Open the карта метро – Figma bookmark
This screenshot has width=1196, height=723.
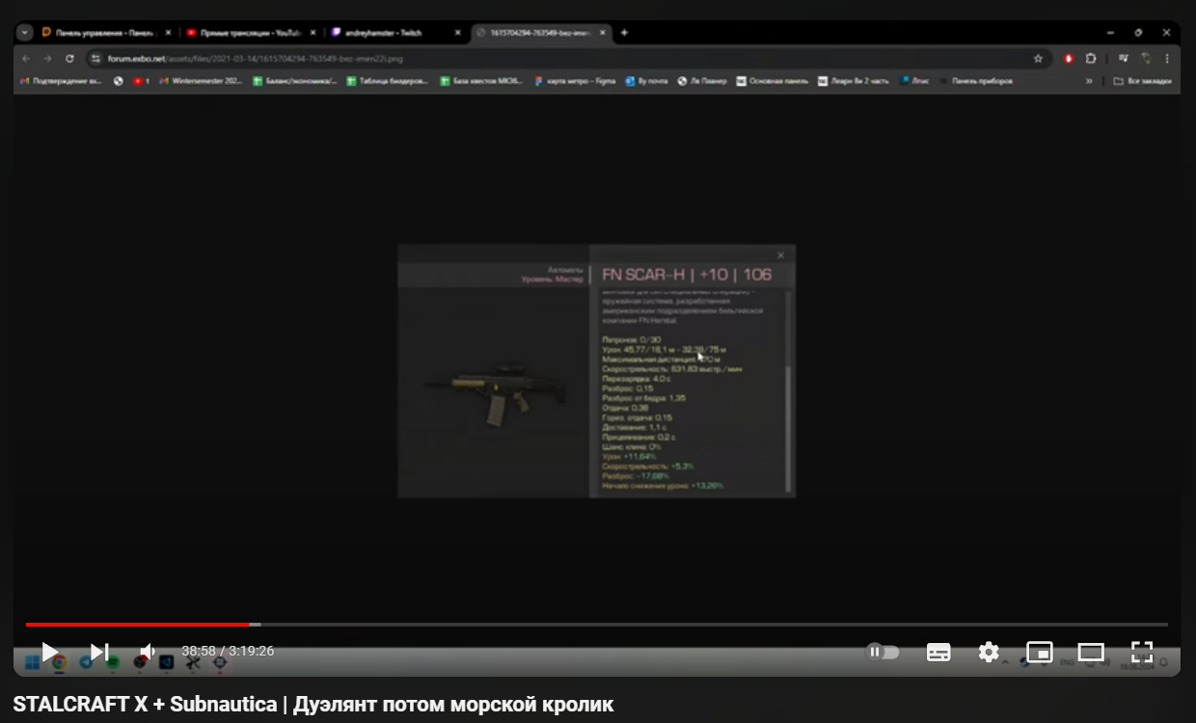[x=575, y=81]
